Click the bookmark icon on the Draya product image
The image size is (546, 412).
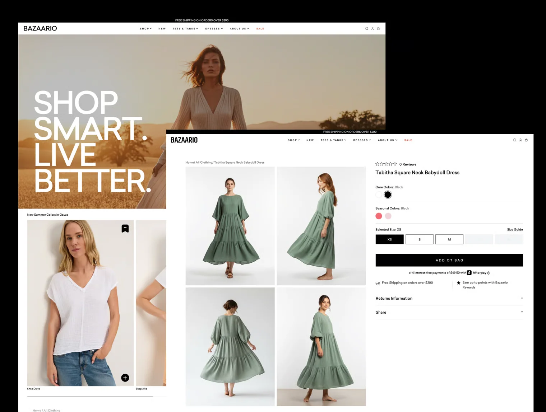click(x=125, y=229)
